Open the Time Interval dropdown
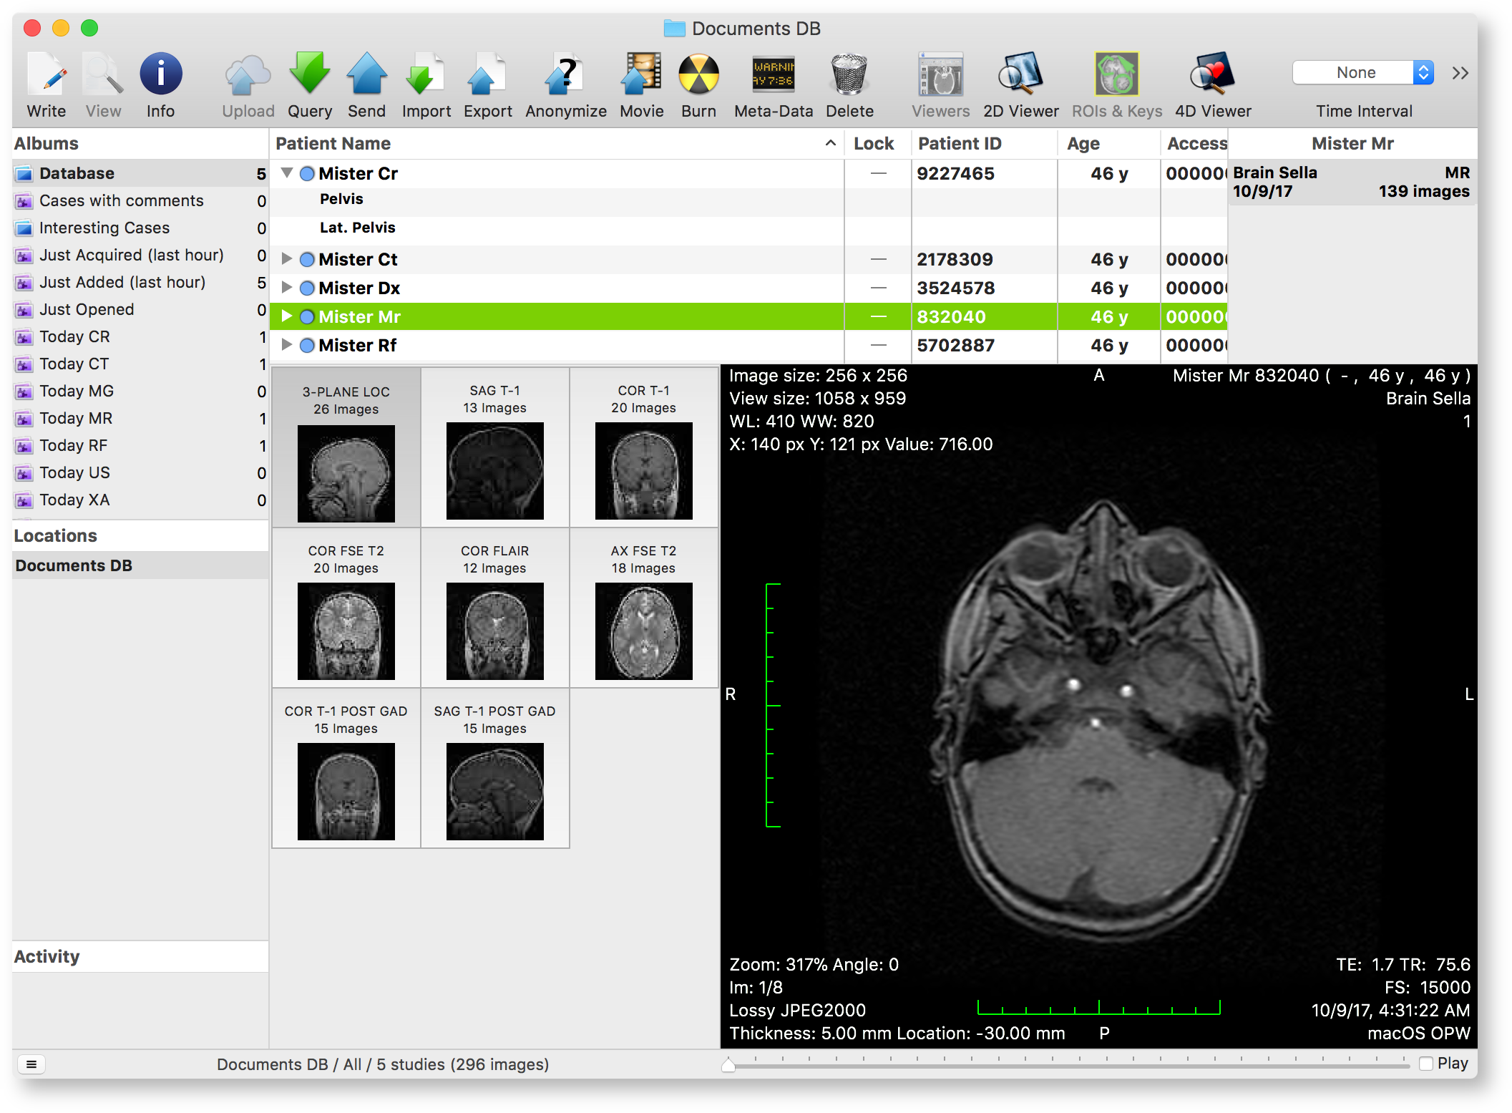 [1362, 73]
